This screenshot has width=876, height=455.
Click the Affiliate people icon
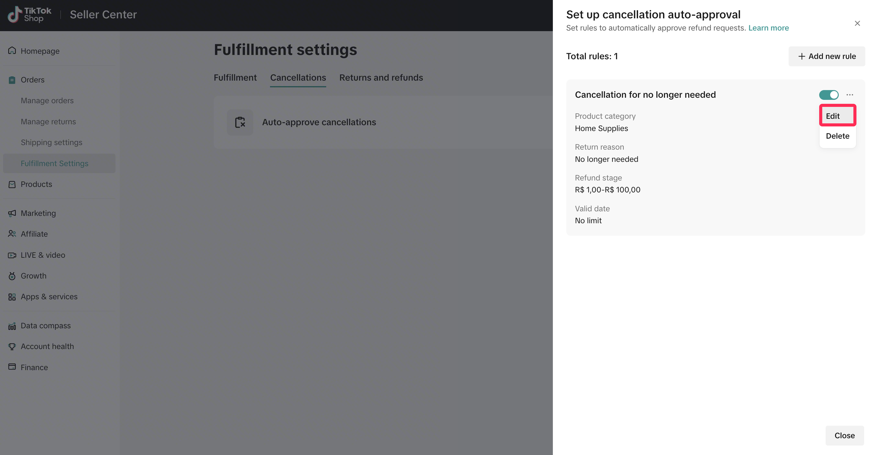click(12, 234)
